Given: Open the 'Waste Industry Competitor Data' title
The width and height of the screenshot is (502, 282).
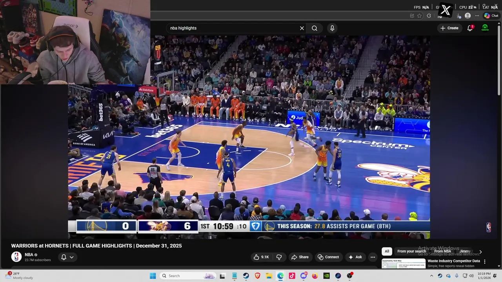Looking at the screenshot, I should point(454,261).
